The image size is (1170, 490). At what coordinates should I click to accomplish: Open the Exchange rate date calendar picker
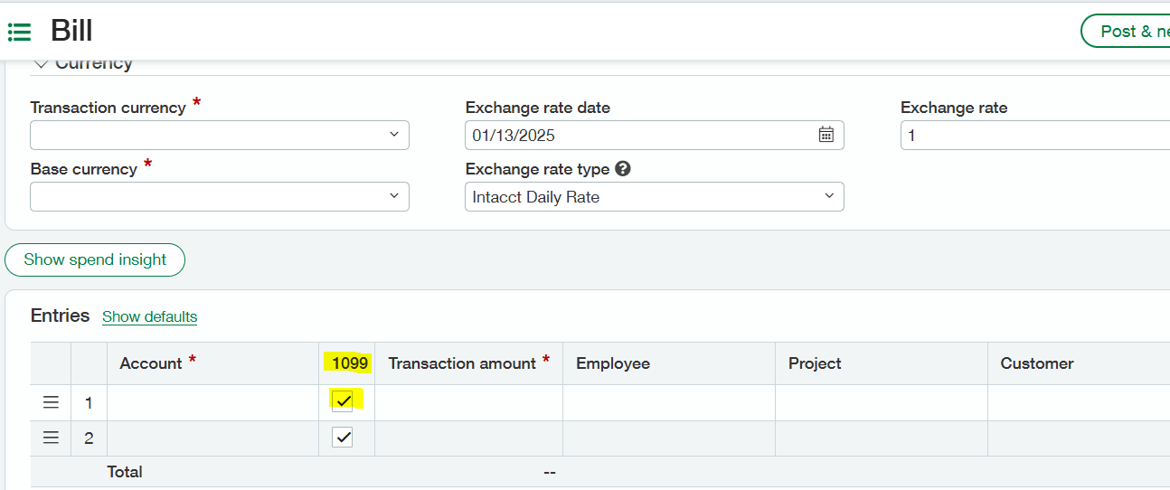point(826,135)
